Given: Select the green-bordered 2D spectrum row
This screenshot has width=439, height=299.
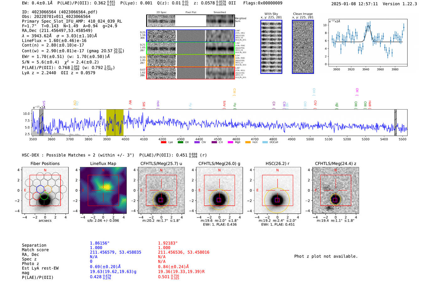Looking at the screenshot, I should coord(191,48).
